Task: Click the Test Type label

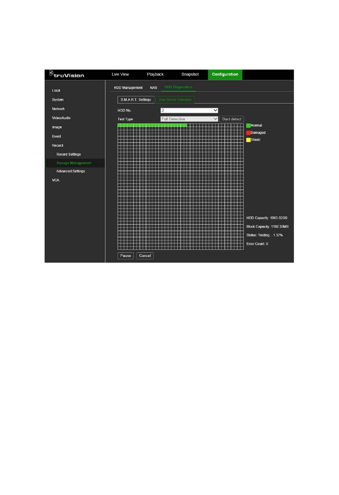Action: [x=125, y=119]
